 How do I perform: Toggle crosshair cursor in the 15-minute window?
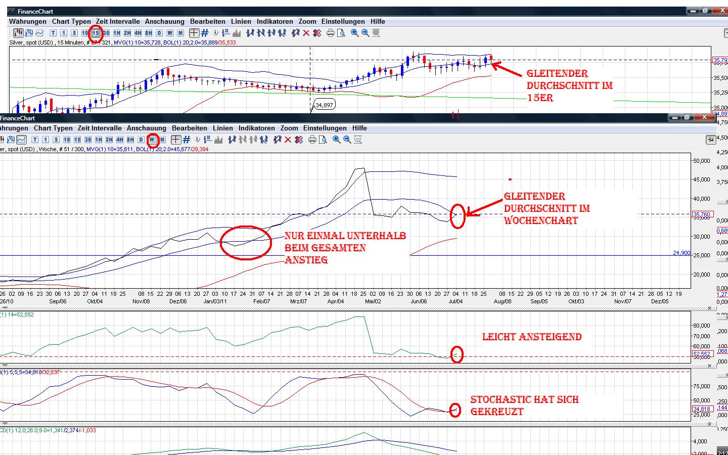pyautogui.click(x=194, y=33)
